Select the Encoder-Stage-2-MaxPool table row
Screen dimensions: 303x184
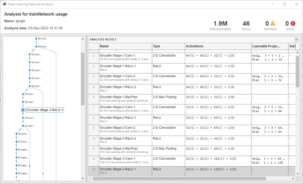pyautogui.click(x=125, y=150)
